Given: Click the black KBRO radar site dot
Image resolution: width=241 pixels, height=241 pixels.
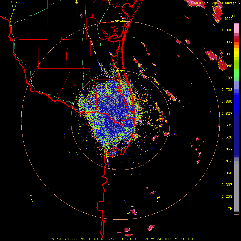Looking at the screenshot, I should click(120, 120).
